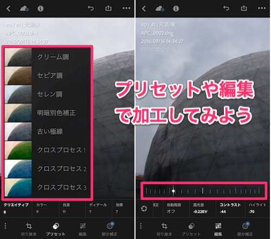Tap flag icon under date in right screen
This screenshot has height=239, width=271.
pos(144,49)
